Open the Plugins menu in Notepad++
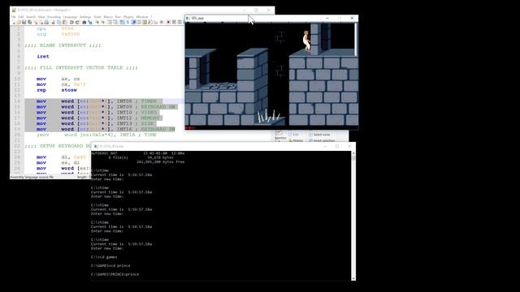This screenshot has height=292, width=520. click(128, 17)
